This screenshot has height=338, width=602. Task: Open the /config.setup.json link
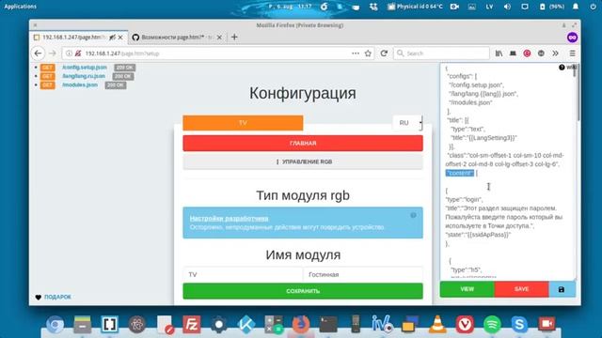pos(85,67)
